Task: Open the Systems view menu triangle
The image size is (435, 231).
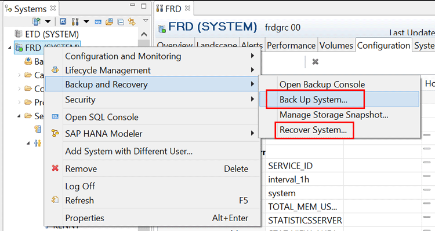Action: click(x=146, y=20)
